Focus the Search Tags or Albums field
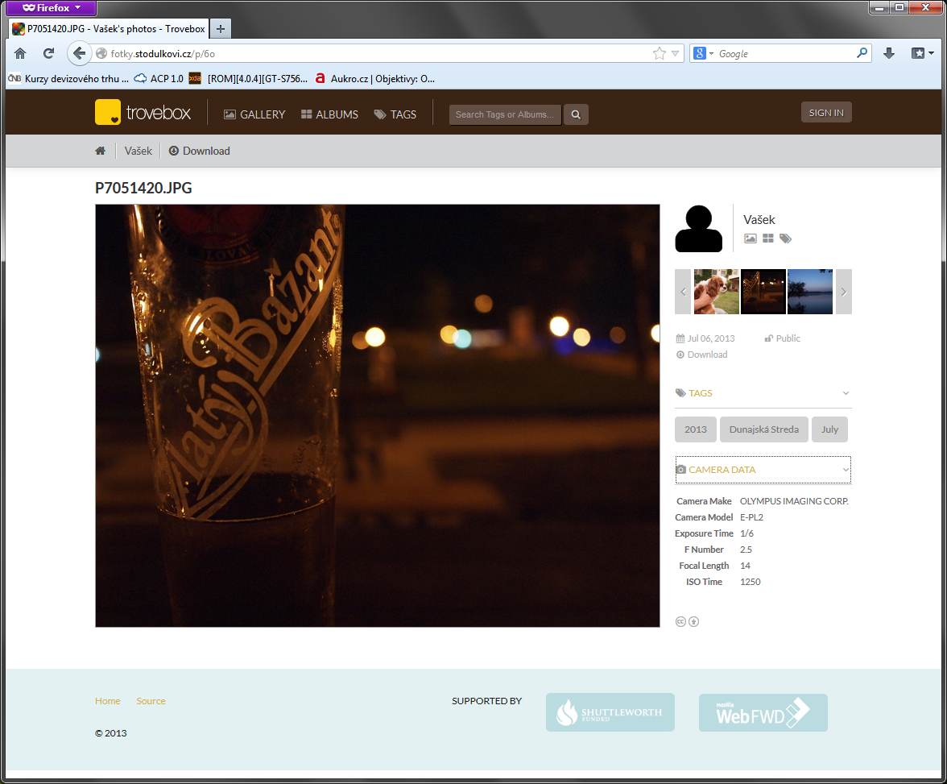This screenshot has width=947, height=784. click(x=505, y=114)
